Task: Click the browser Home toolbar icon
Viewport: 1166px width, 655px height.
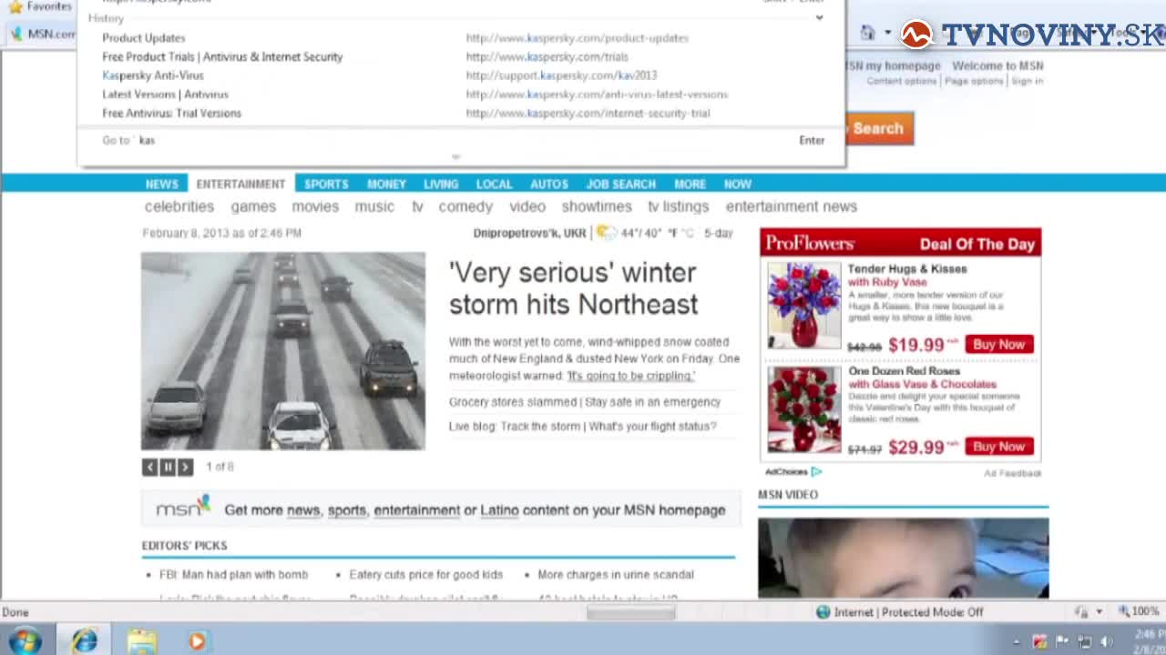Action: pos(868,34)
